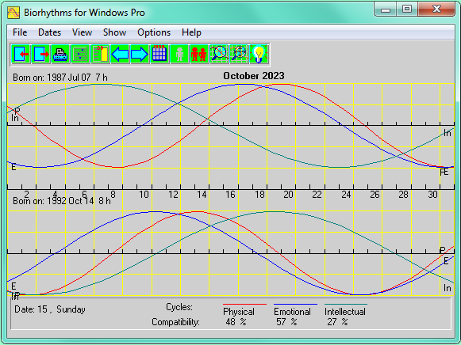Click the 'Compatibility:' label
Screen dimensions: 461x345
pos(175,322)
